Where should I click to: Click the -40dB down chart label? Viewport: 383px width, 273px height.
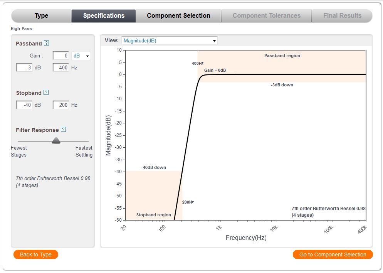(154, 167)
